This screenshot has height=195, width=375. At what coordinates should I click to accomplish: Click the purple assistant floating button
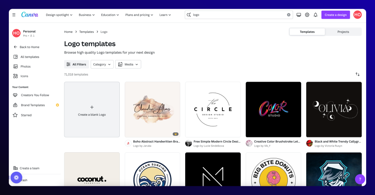pyautogui.click(x=16, y=177)
